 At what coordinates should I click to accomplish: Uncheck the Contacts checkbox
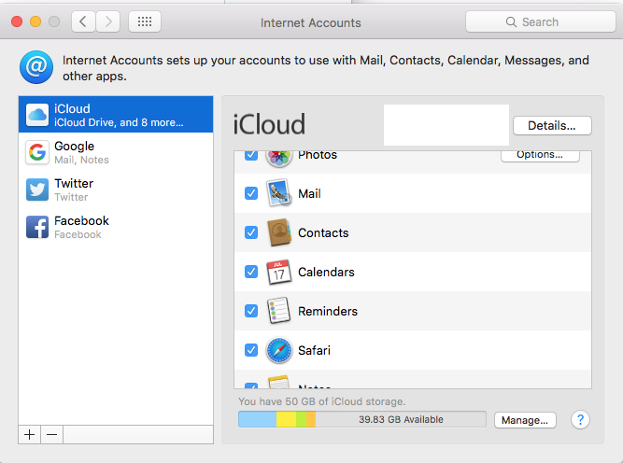(x=251, y=232)
